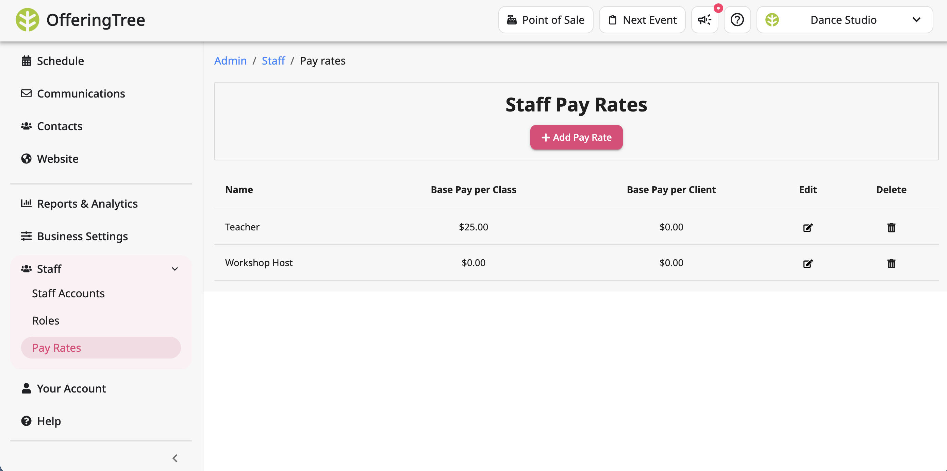Click the $25.00 base pay value
This screenshot has height=471, width=947.
pos(473,227)
